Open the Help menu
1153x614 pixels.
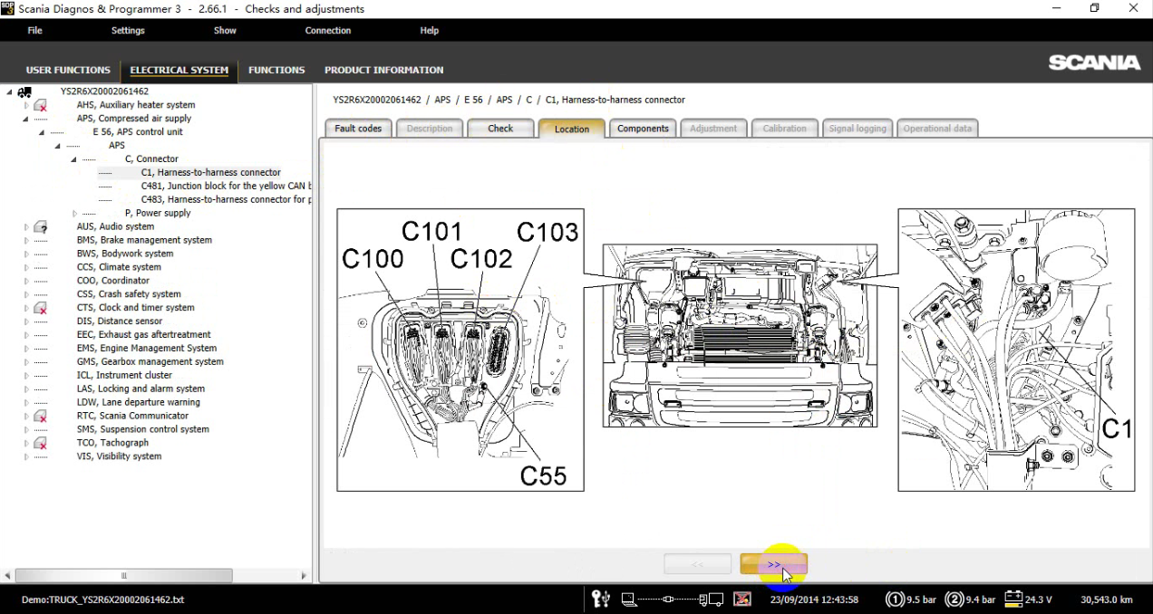pos(430,31)
